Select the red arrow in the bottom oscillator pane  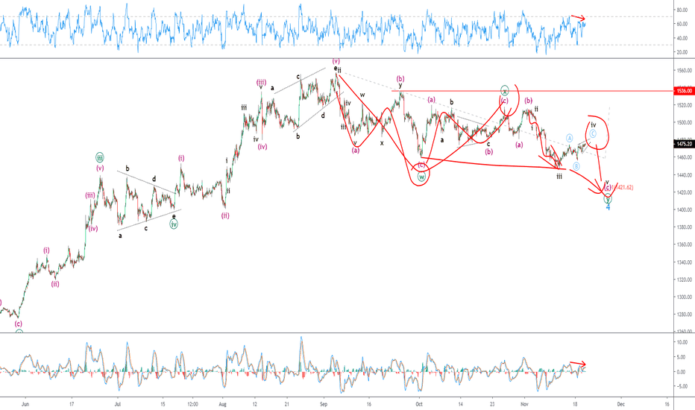(578, 364)
